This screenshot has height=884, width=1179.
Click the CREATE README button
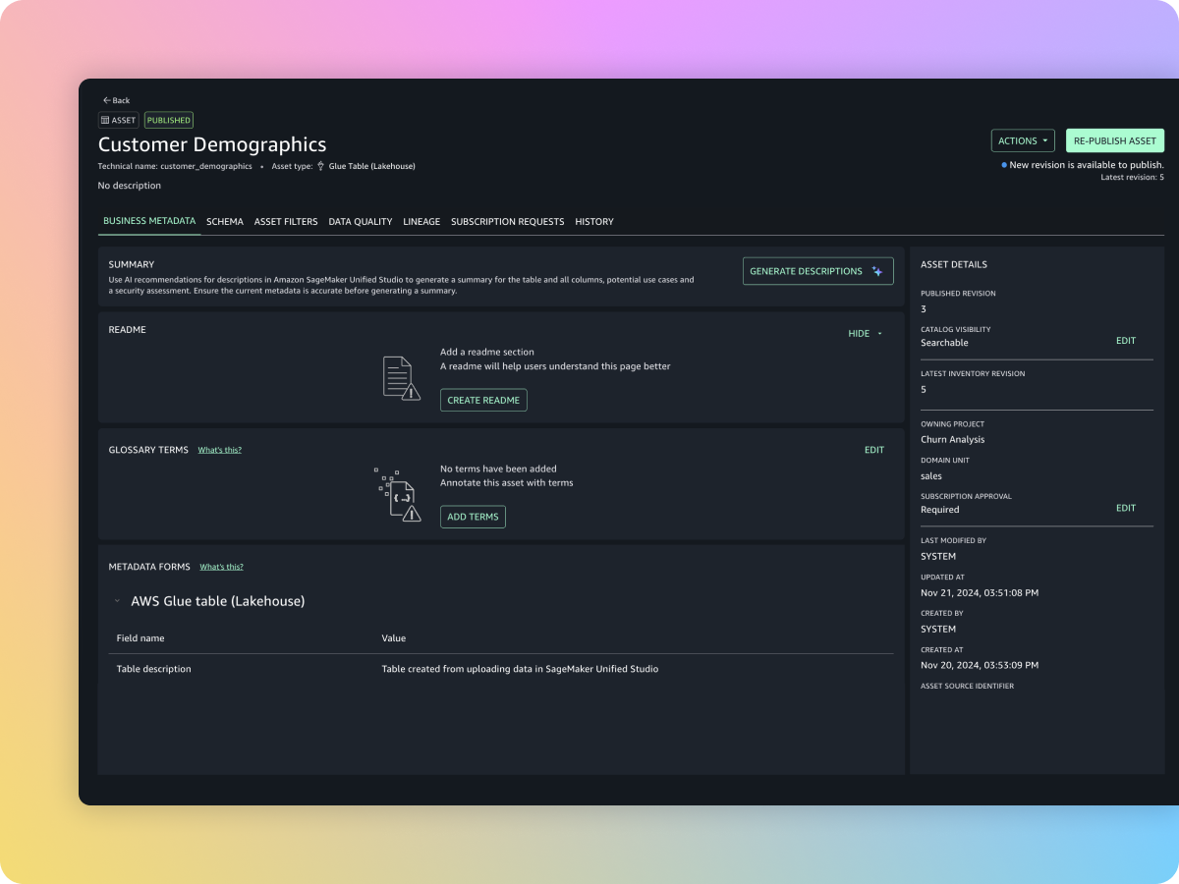click(483, 400)
